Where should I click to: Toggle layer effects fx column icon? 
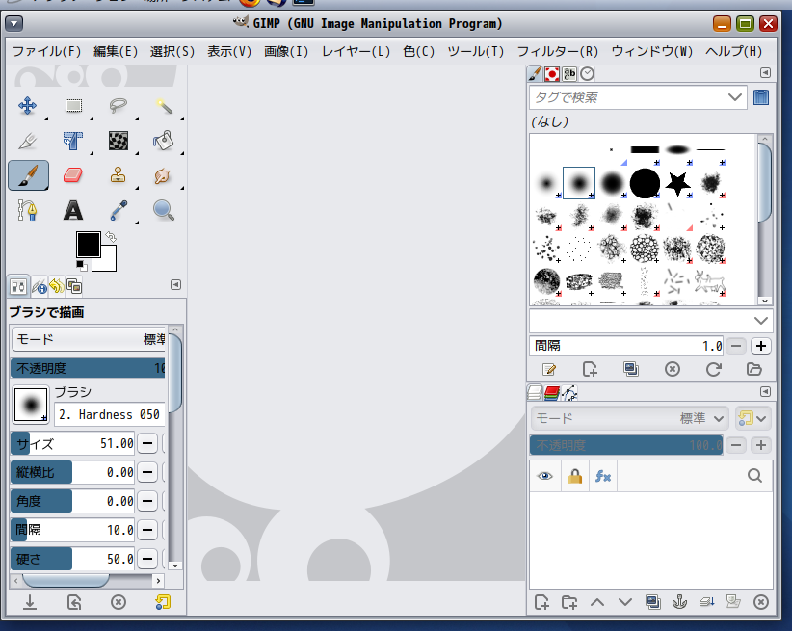tap(603, 476)
